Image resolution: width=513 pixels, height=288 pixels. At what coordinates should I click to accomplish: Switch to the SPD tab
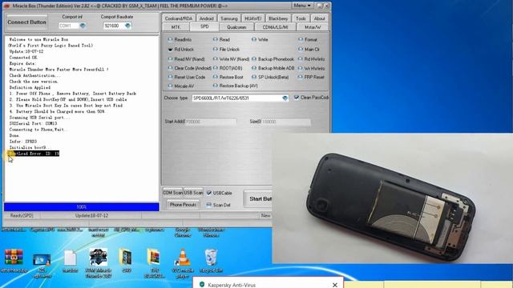click(204, 26)
